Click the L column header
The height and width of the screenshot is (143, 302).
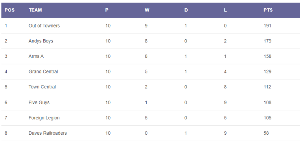pyautogui.click(x=225, y=10)
